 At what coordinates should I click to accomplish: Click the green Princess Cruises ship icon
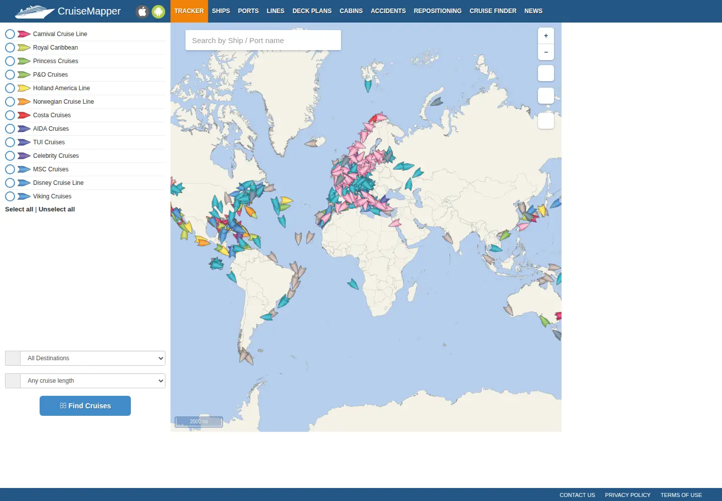pos(24,61)
